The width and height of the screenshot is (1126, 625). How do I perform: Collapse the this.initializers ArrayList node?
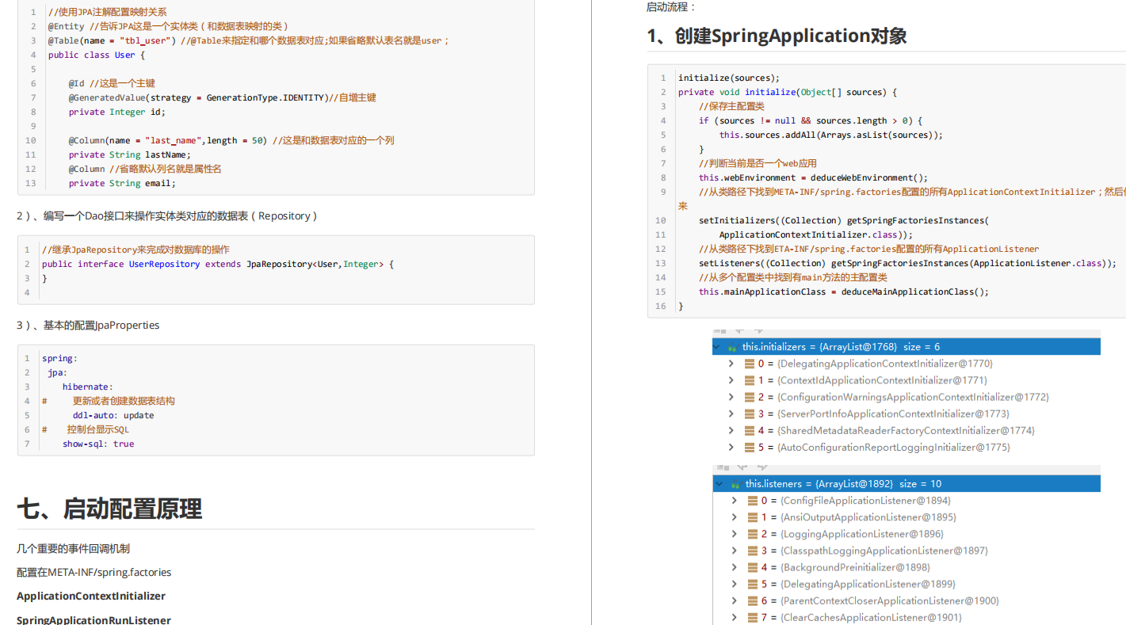click(x=717, y=347)
